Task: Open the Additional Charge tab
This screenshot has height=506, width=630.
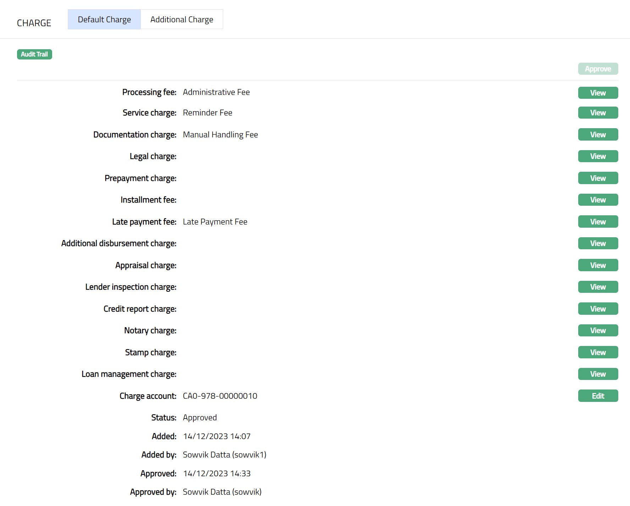Action: [182, 19]
